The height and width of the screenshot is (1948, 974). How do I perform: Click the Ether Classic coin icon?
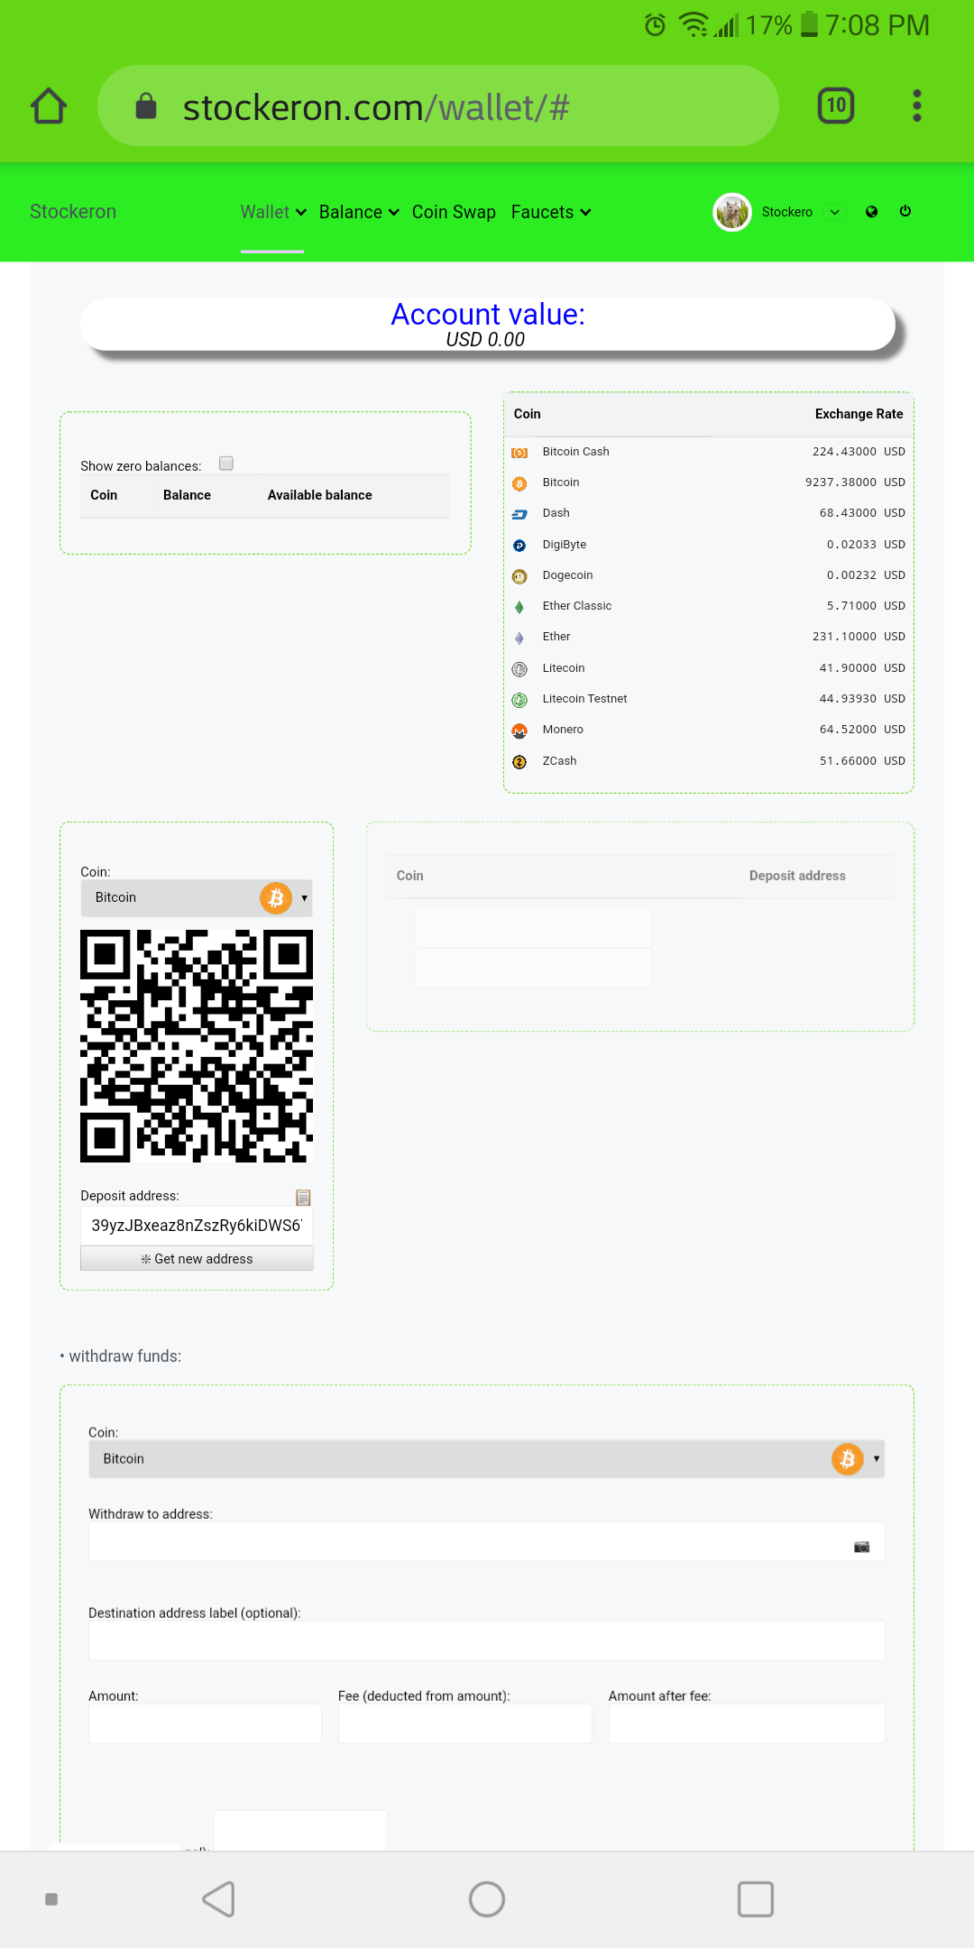tap(519, 607)
